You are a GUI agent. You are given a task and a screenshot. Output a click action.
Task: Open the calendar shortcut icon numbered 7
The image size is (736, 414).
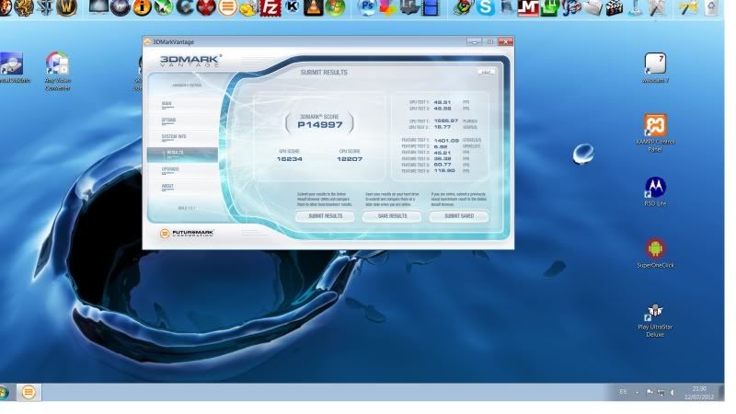coord(655,68)
